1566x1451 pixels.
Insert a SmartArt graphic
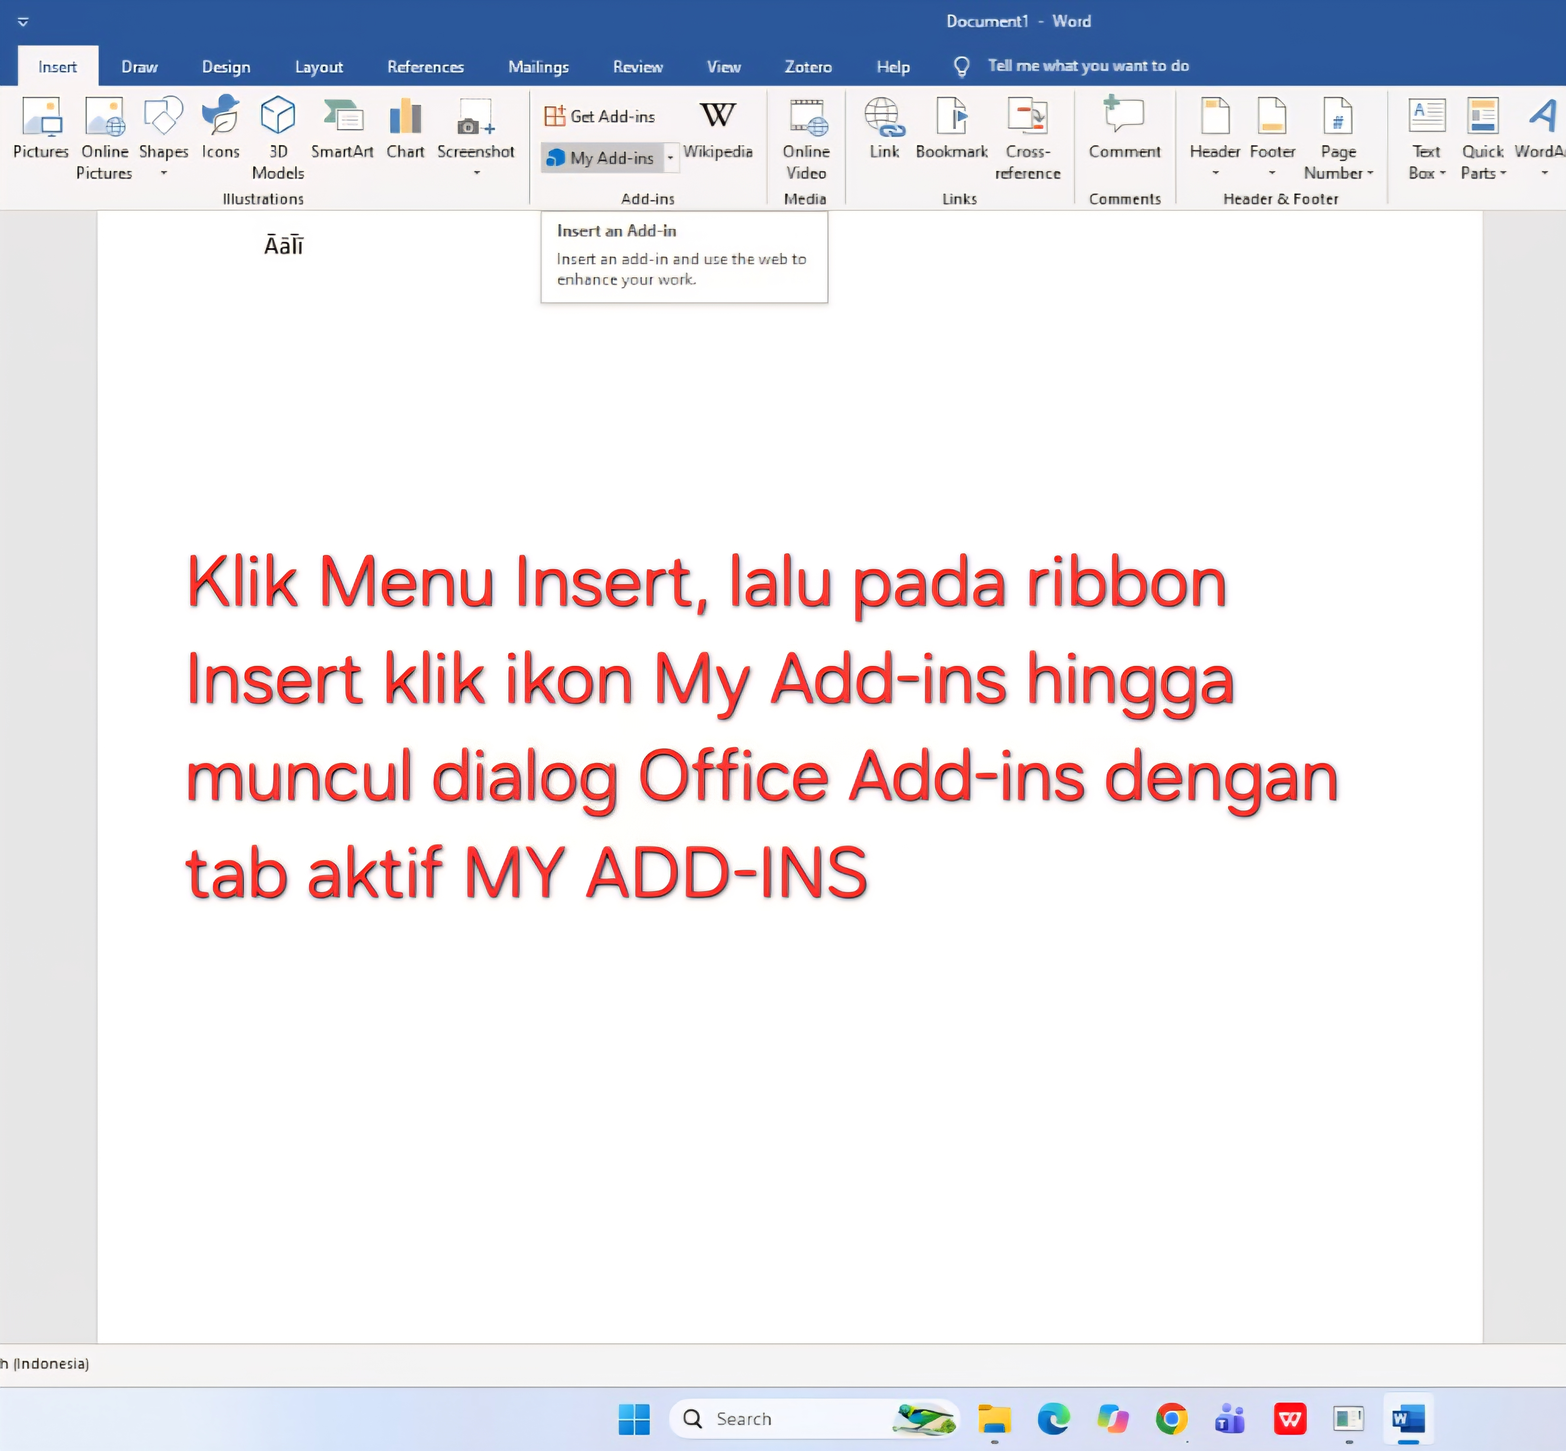coord(342,129)
